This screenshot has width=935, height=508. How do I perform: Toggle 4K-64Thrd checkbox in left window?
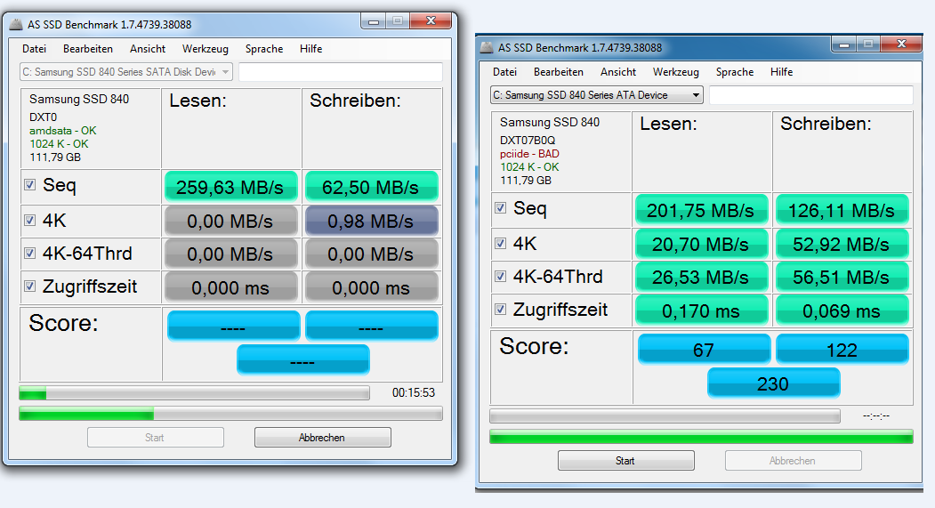tap(30, 254)
